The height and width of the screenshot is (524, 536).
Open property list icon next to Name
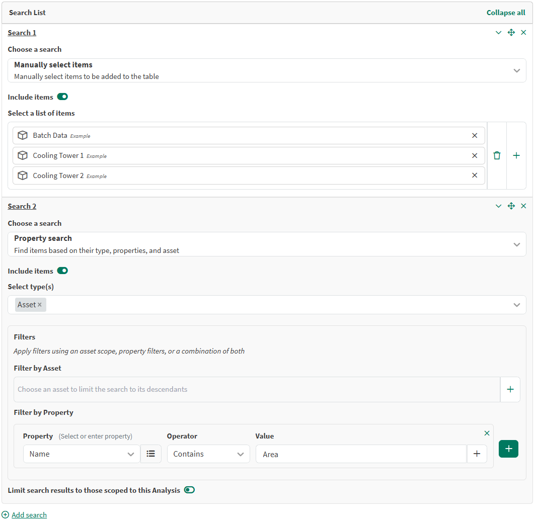coord(150,454)
